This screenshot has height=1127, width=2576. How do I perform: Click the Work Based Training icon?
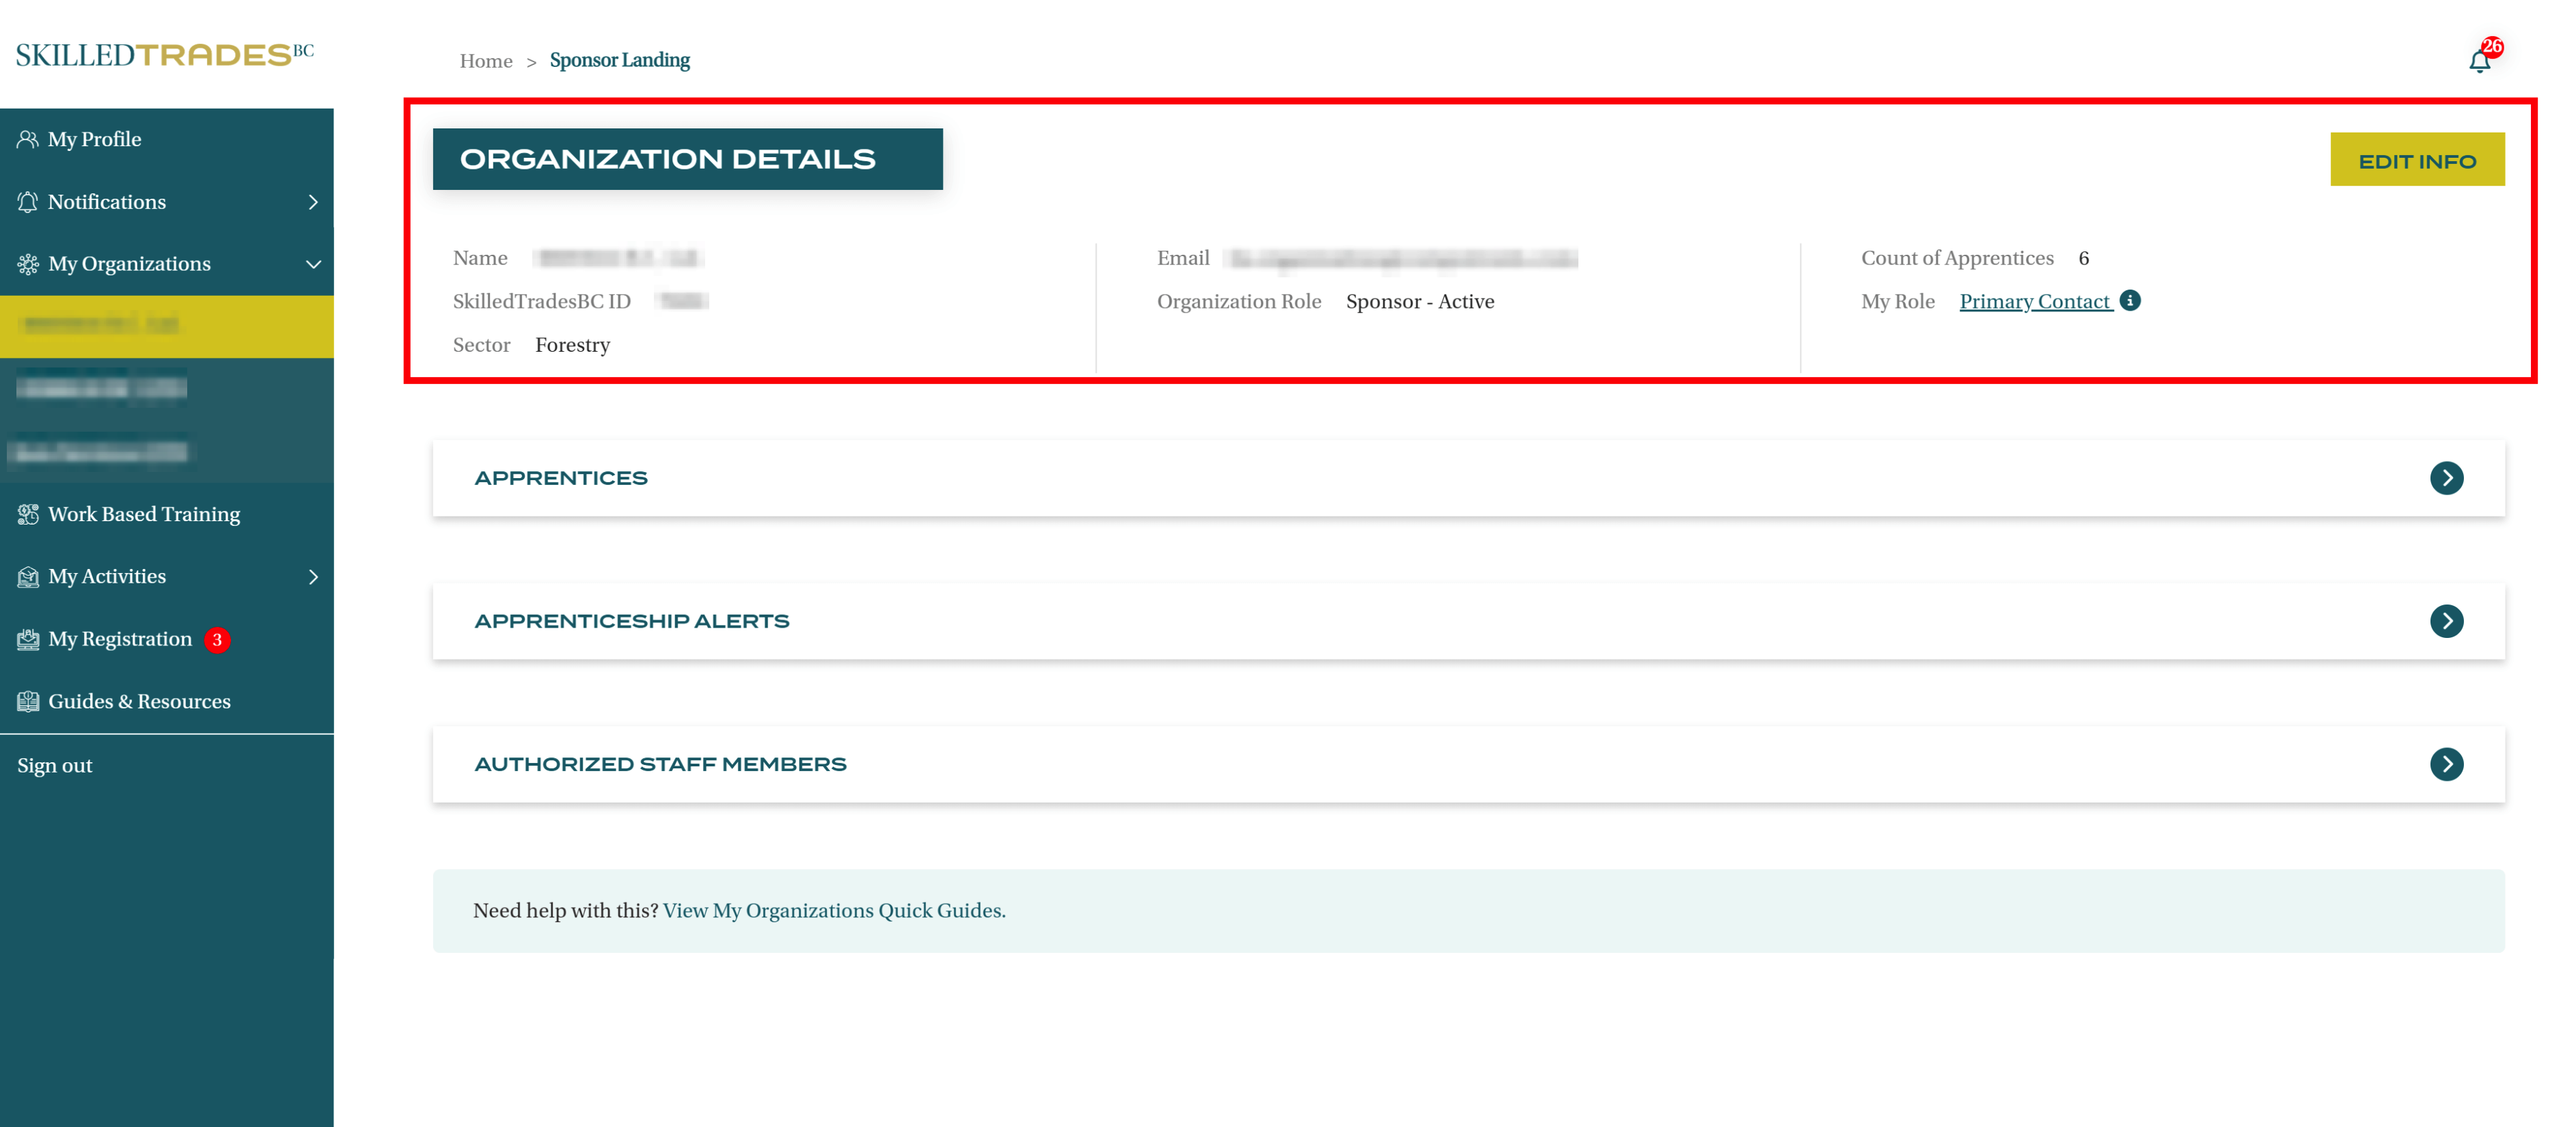(x=27, y=514)
